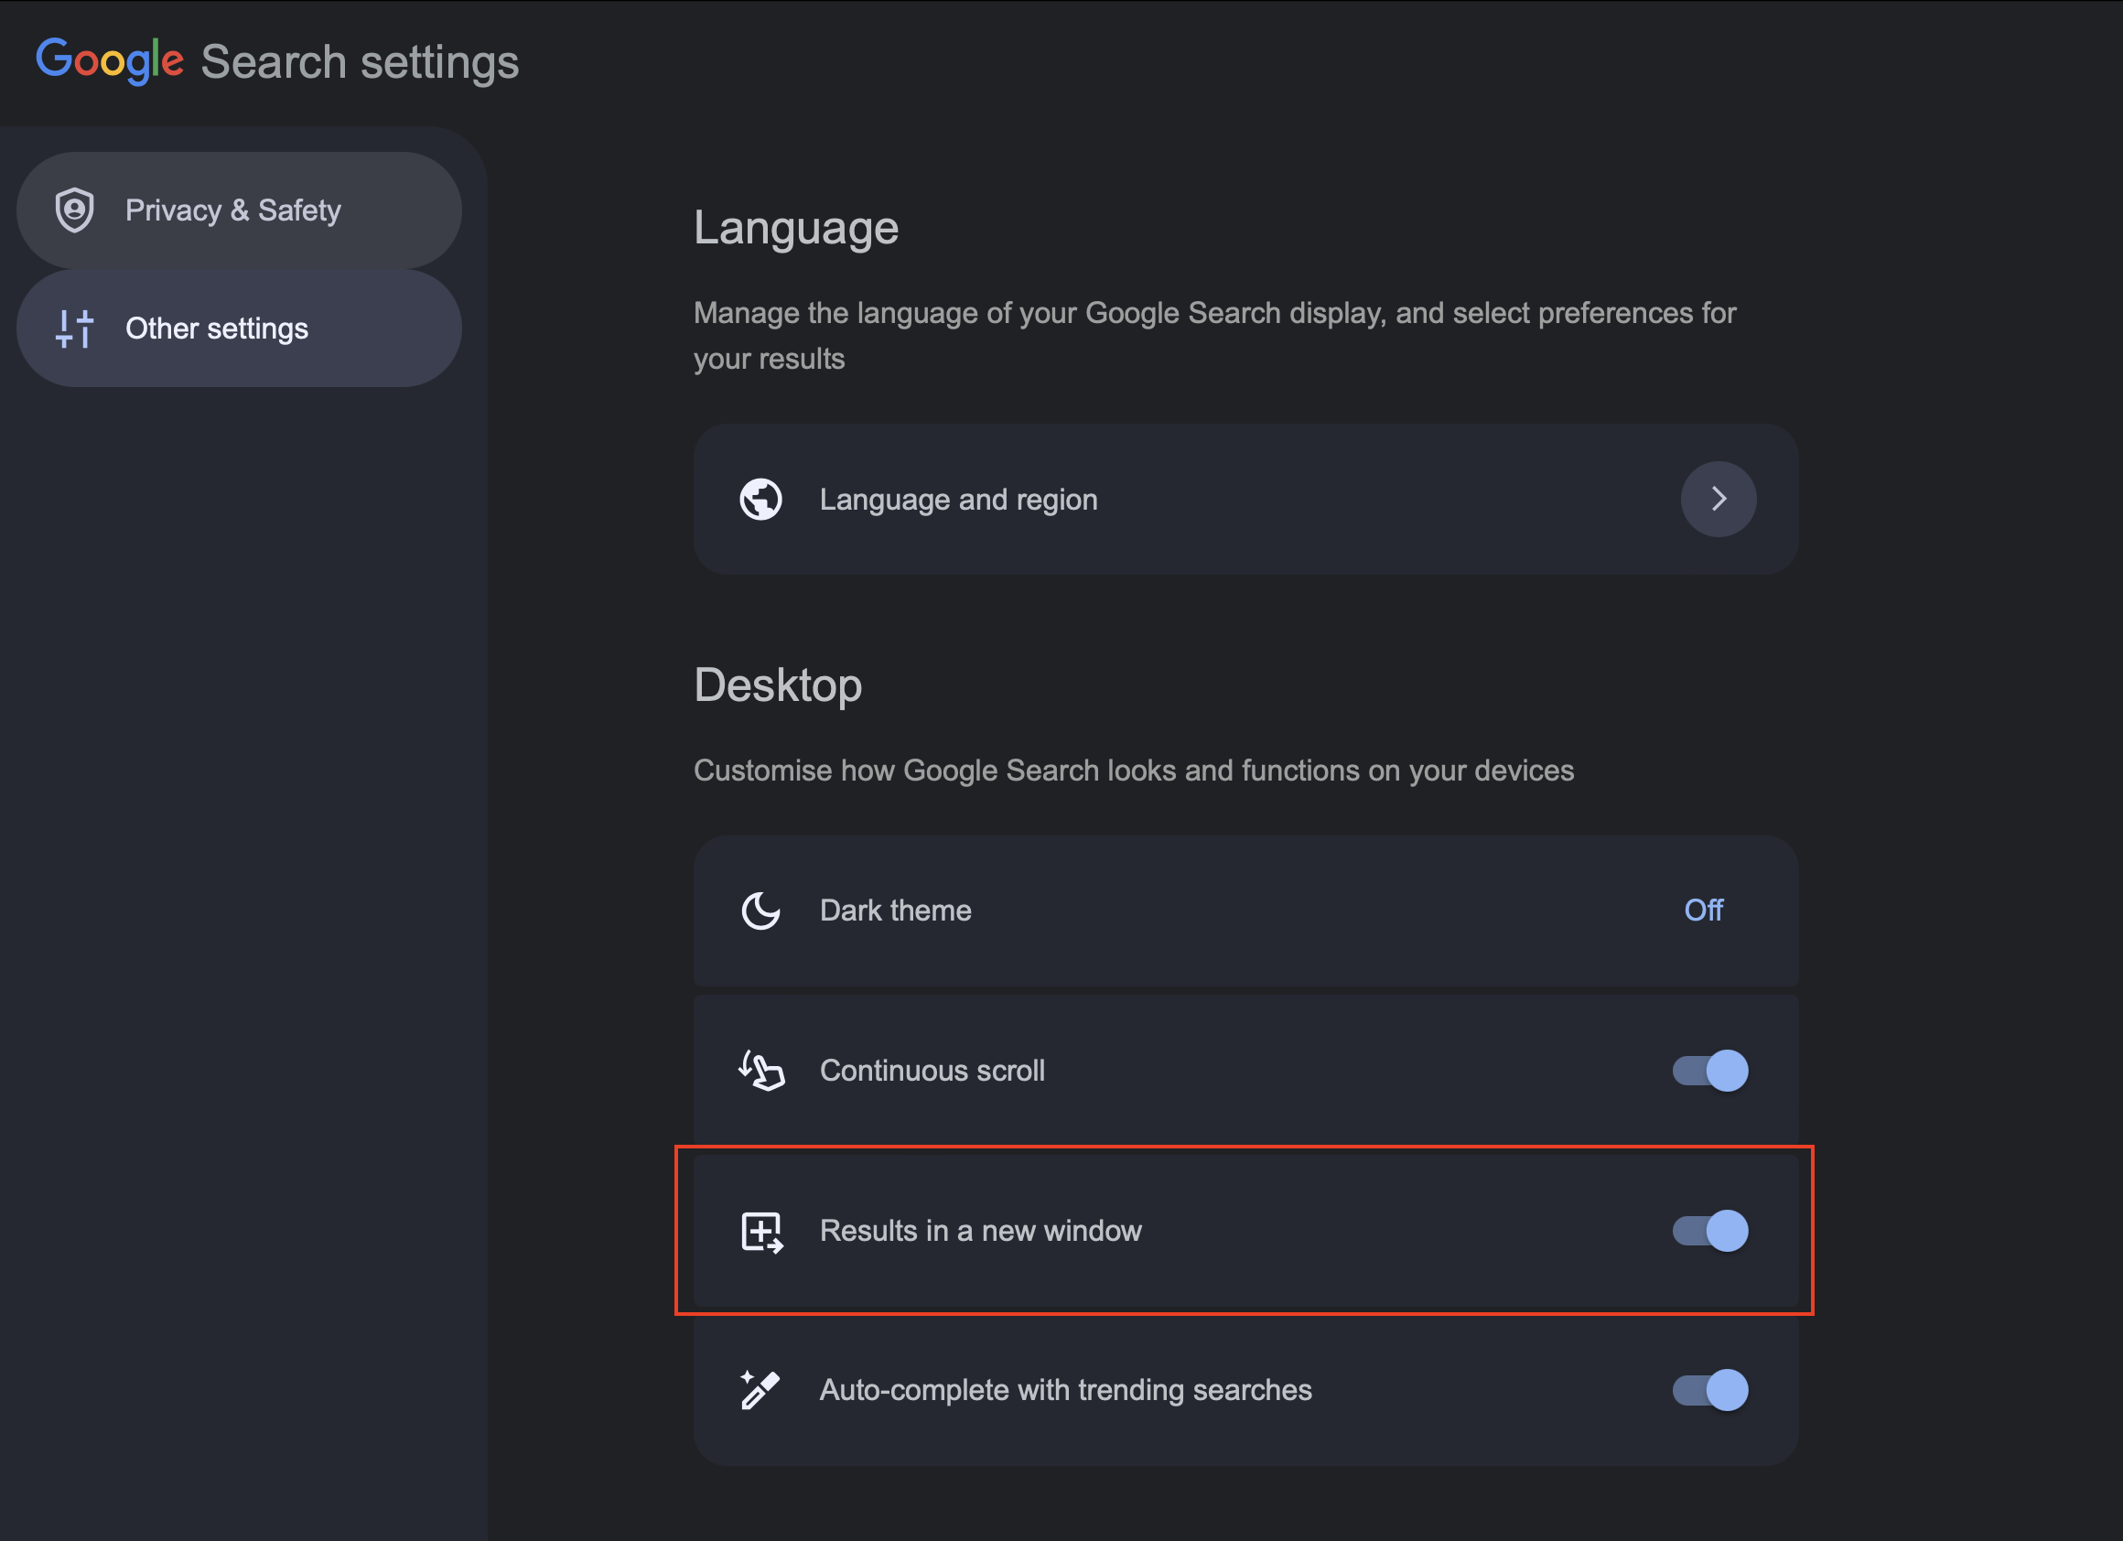The image size is (2123, 1541).
Task: Toggle Auto-complete with trending searches switch
Action: [1709, 1390]
